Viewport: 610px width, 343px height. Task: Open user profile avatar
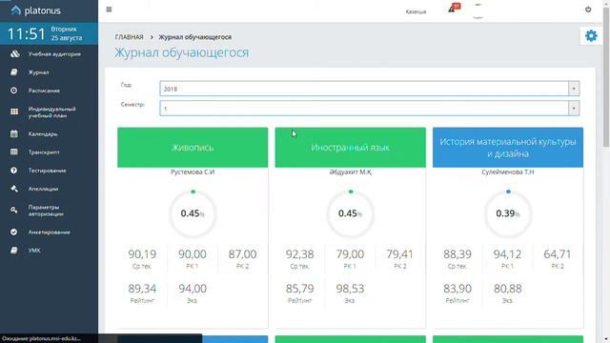(x=478, y=10)
